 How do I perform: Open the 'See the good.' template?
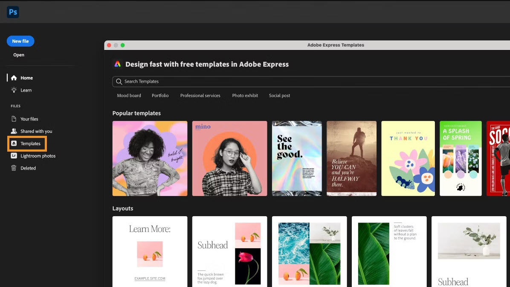click(297, 158)
